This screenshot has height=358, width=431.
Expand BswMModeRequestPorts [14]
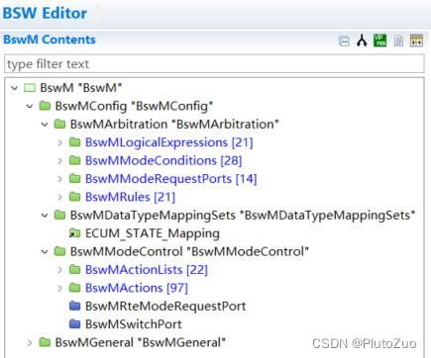59,179
